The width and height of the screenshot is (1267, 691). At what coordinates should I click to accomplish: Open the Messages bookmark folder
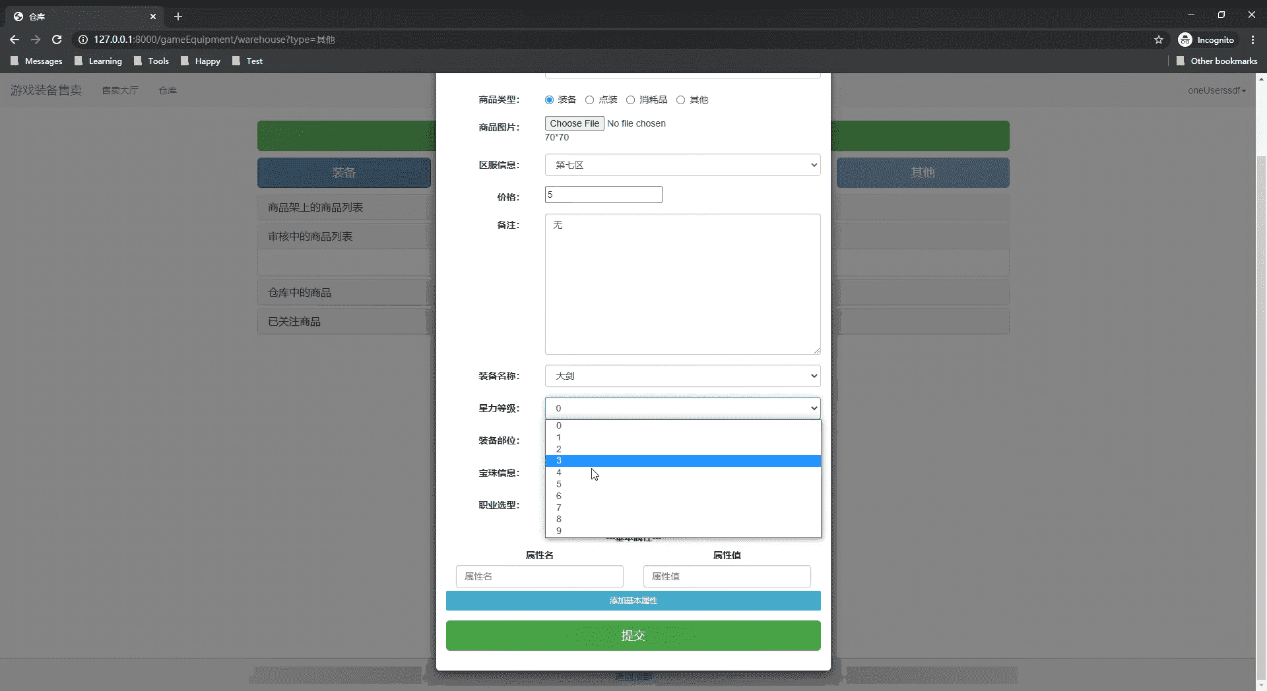click(37, 61)
